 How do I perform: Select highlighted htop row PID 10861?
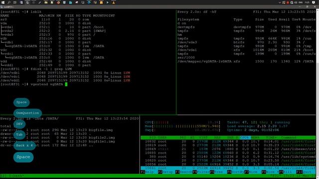click(x=228, y=168)
